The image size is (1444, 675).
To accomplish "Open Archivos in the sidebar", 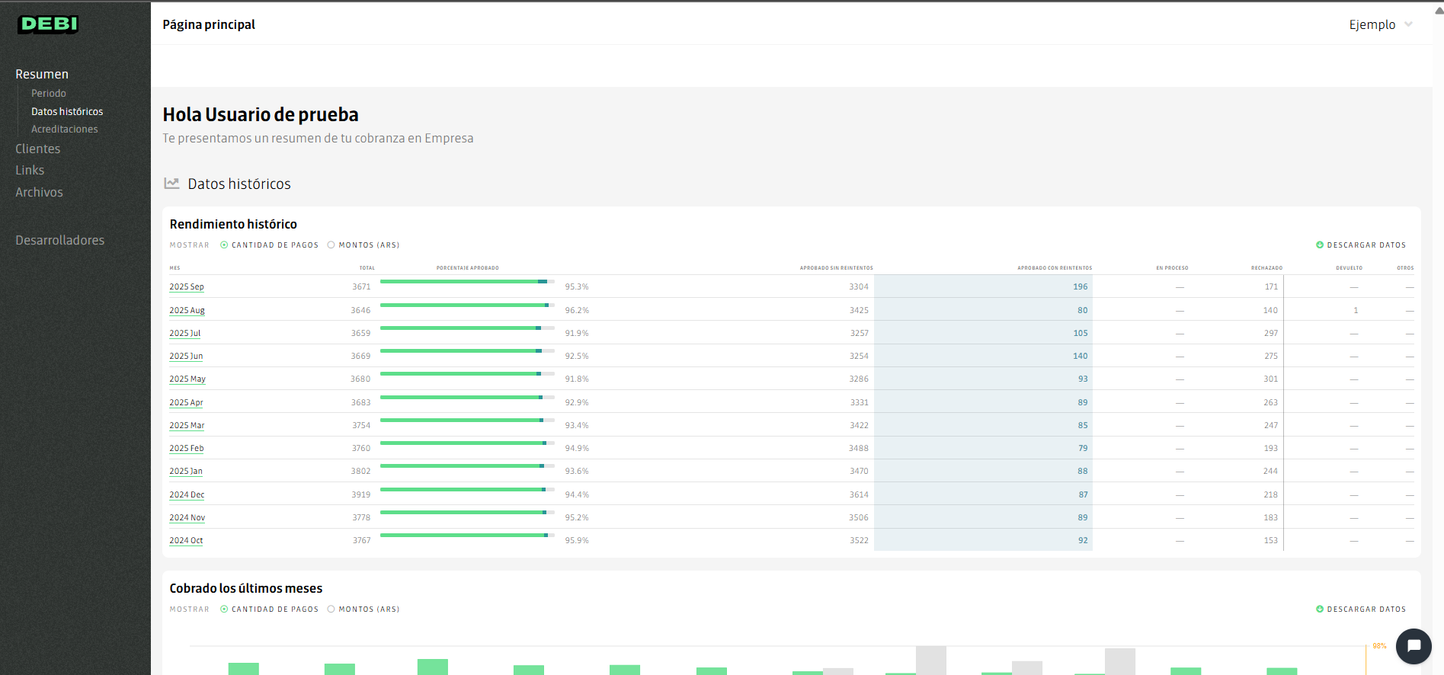I will click(40, 192).
